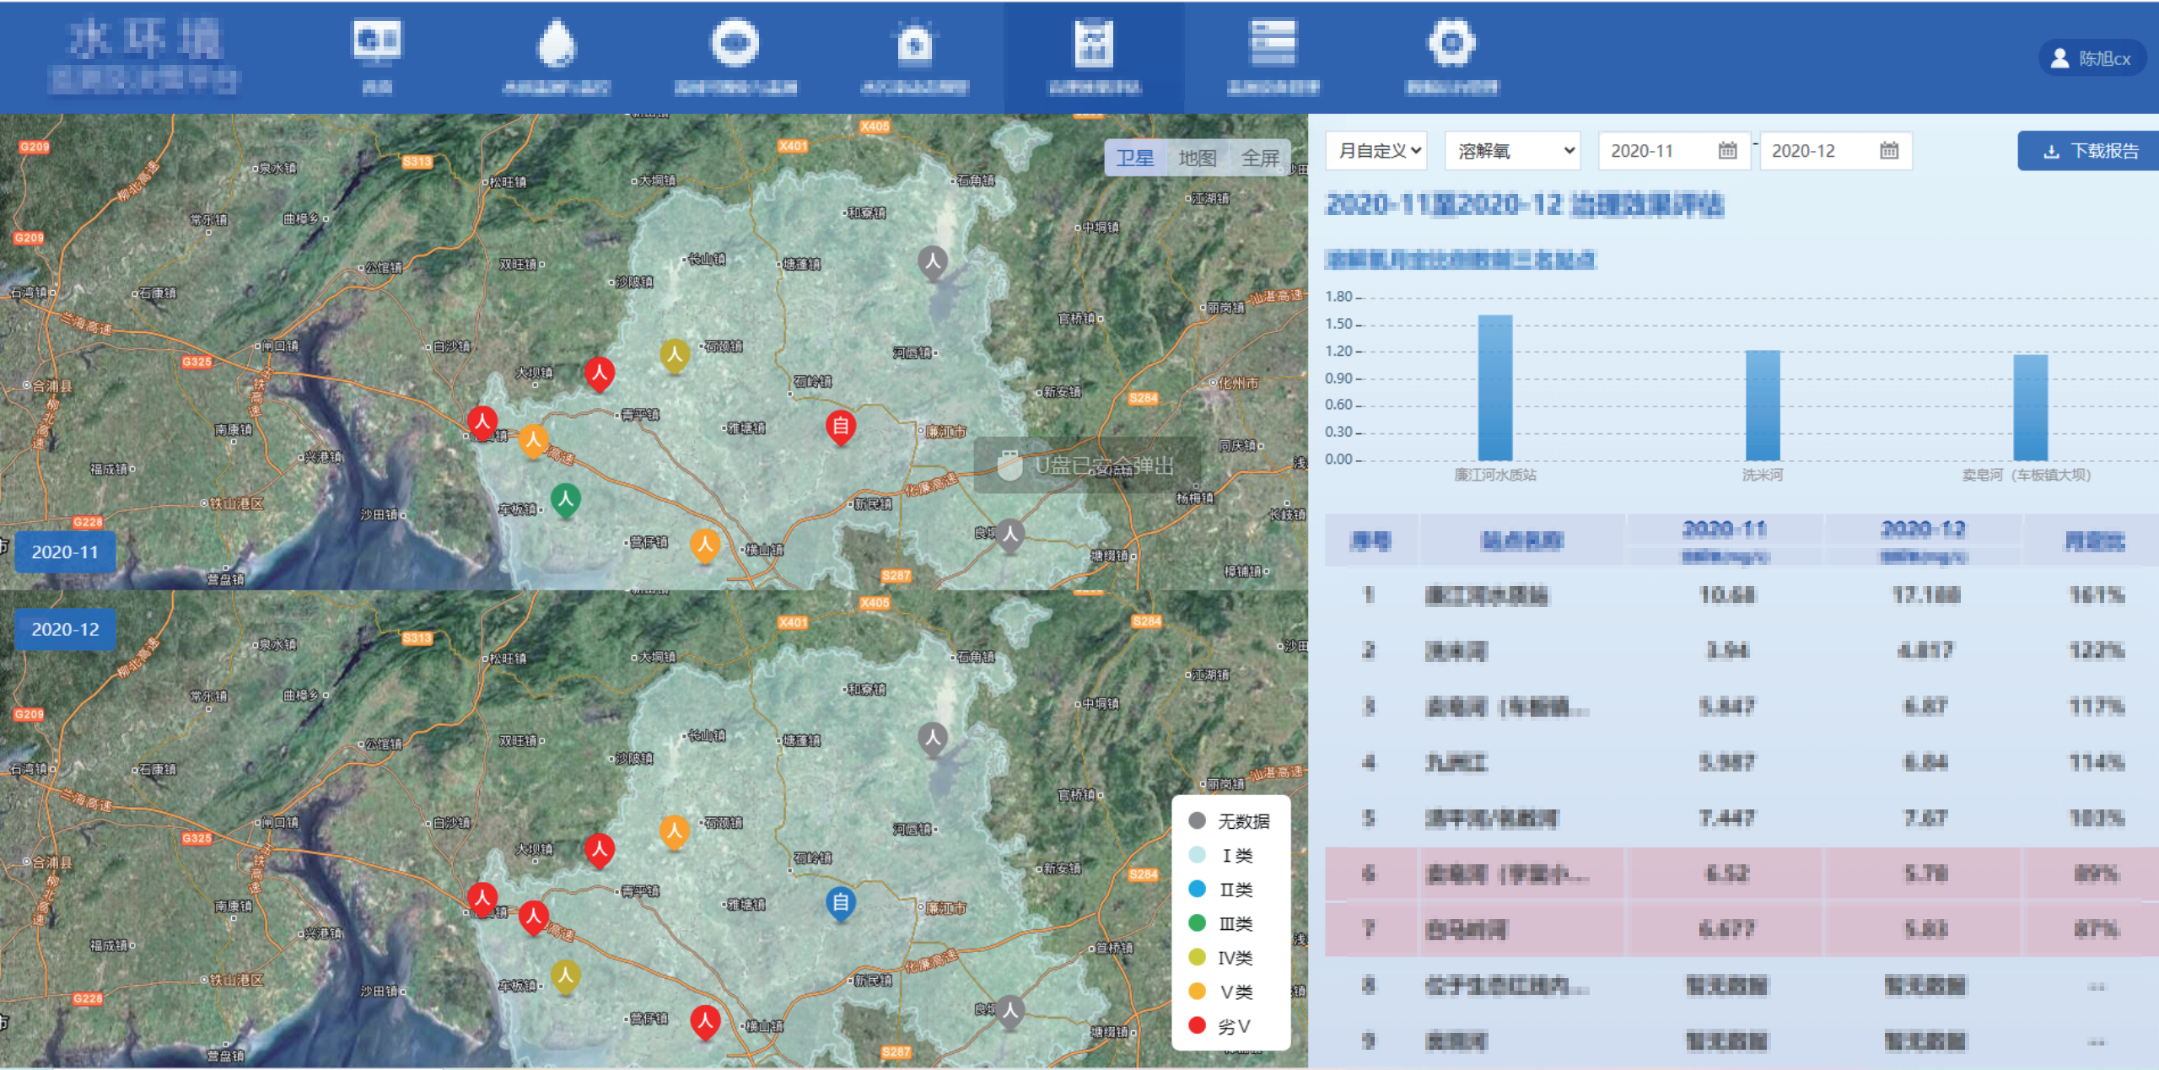Image resolution: width=2159 pixels, height=1070 pixels.
Task: Click olive marker near 车板镇 on 2020-12 map
Action: (566, 976)
